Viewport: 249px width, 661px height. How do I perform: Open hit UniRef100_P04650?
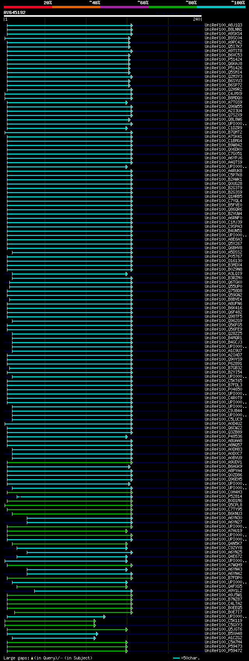pyautogui.click(x=223, y=390)
